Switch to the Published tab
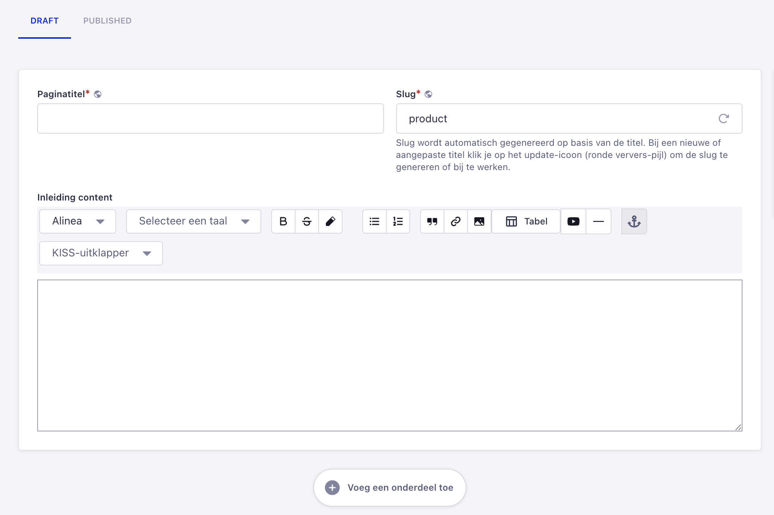 pos(107,21)
